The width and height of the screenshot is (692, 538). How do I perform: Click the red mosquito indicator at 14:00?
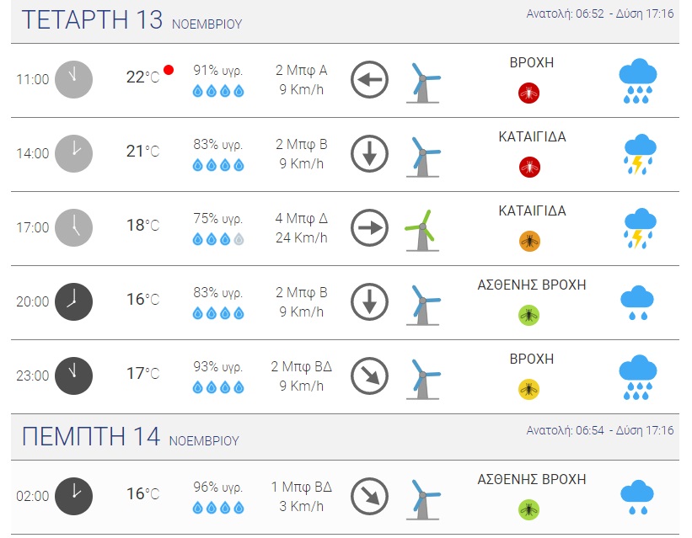pos(529,168)
